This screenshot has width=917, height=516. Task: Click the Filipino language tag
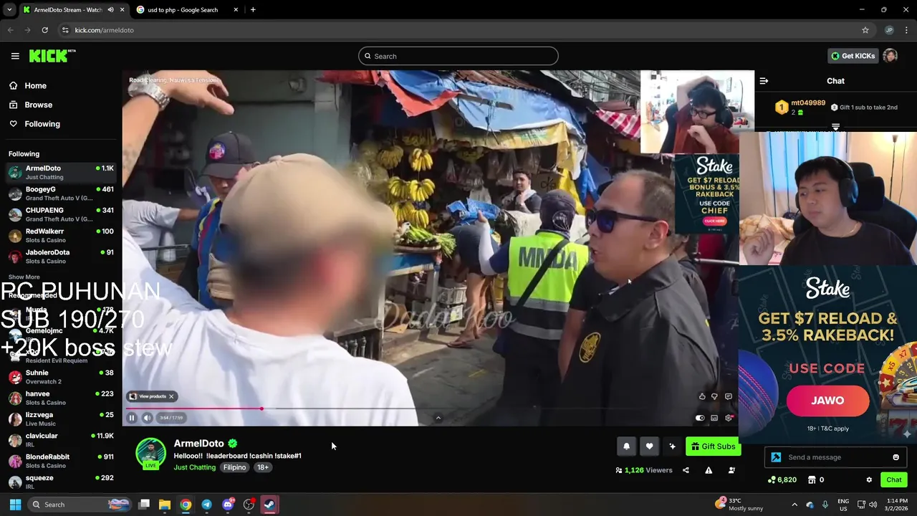234,467
